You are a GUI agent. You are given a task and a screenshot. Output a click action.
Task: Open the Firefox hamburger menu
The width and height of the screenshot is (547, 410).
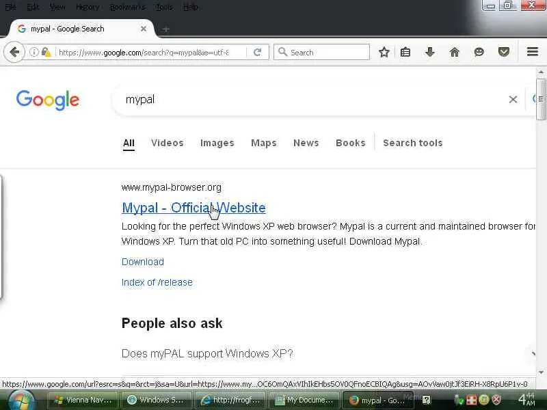tap(533, 52)
